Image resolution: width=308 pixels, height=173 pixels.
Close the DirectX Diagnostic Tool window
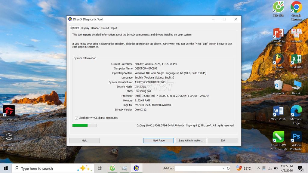point(236,19)
